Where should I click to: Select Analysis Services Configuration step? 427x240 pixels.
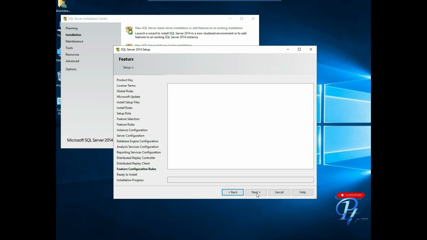pos(137,147)
